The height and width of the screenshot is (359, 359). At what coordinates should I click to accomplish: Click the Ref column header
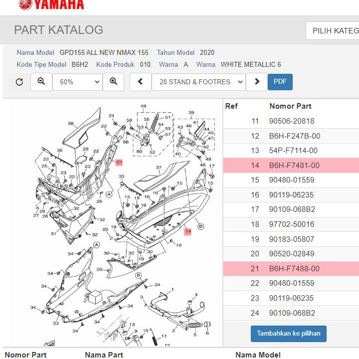click(231, 106)
